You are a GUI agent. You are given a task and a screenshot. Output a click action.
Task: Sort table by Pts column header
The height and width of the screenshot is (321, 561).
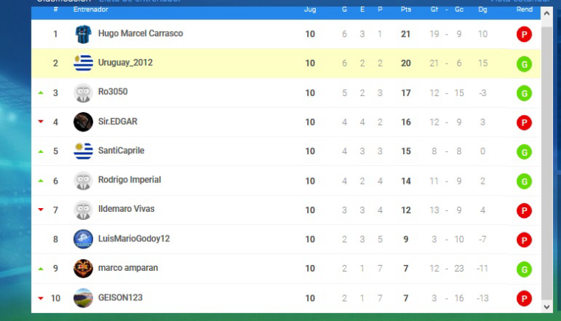(406, 10)
